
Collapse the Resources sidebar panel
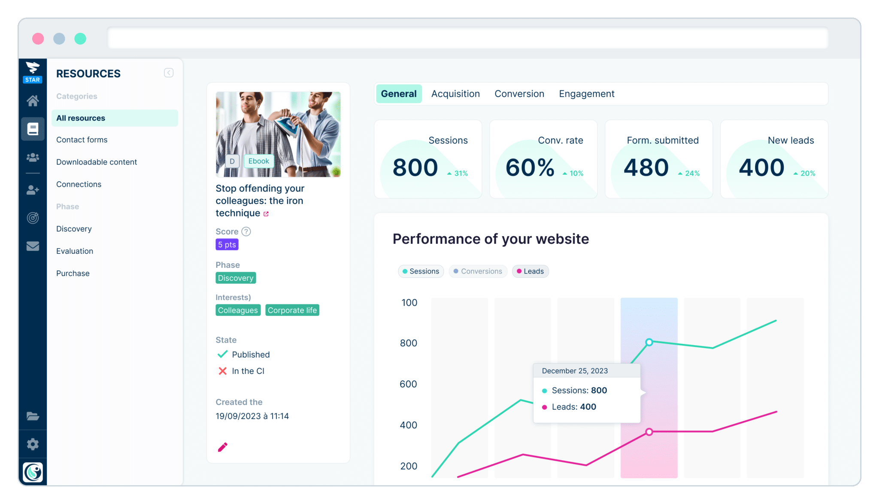coord(170,73)
